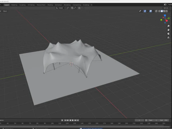Play animation in reverse
Viewport: 172px width, 129px height.
point(70,120)
